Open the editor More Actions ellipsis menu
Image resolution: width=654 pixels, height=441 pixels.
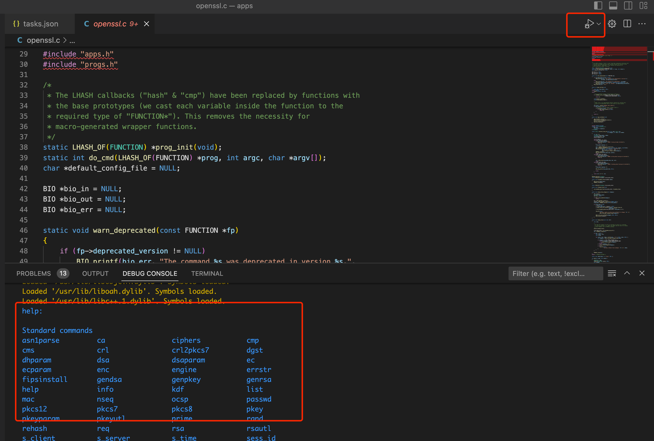tap(642, 24)
